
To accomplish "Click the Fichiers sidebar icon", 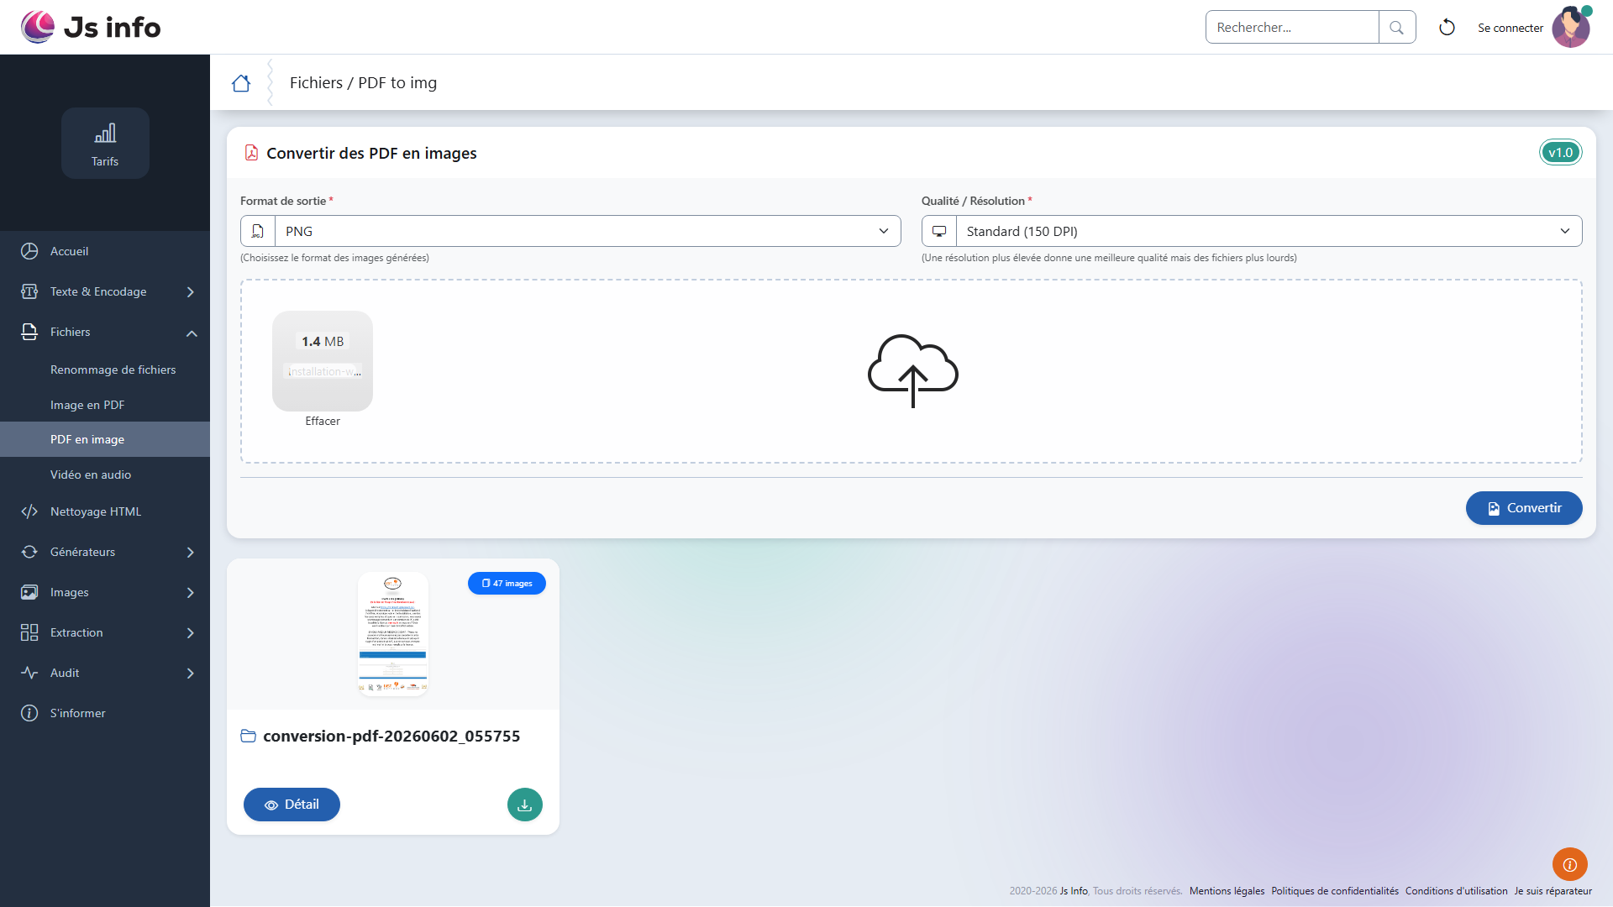I will point(29,332).
